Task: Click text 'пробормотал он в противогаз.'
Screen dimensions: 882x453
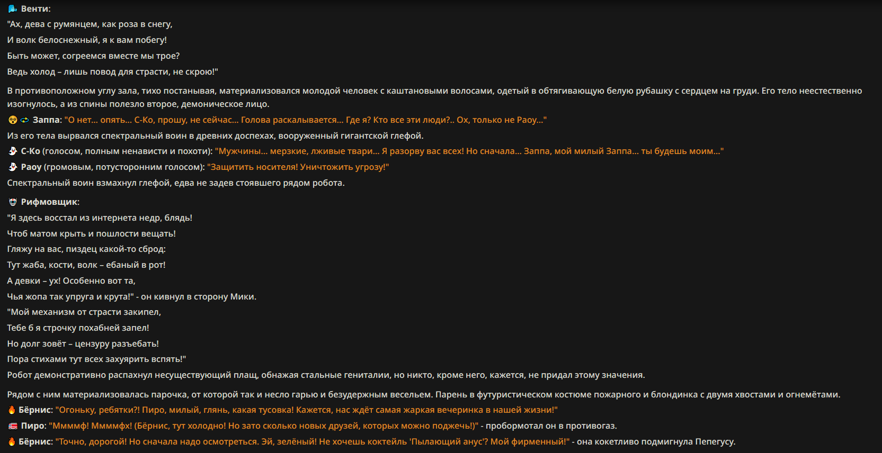Action: [x=551, y=426]
